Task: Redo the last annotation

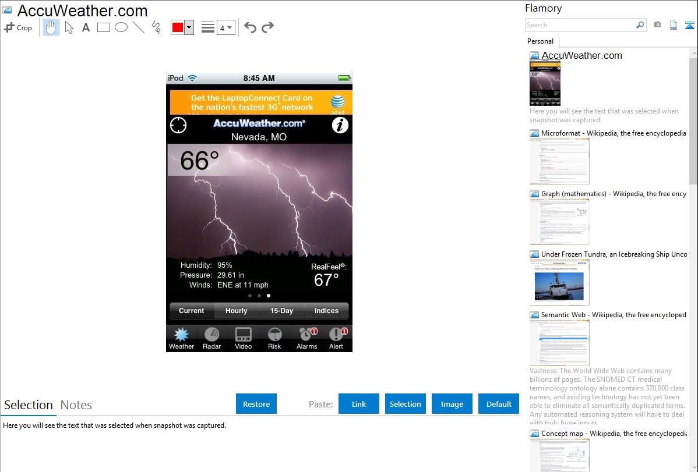Action: 267,27
